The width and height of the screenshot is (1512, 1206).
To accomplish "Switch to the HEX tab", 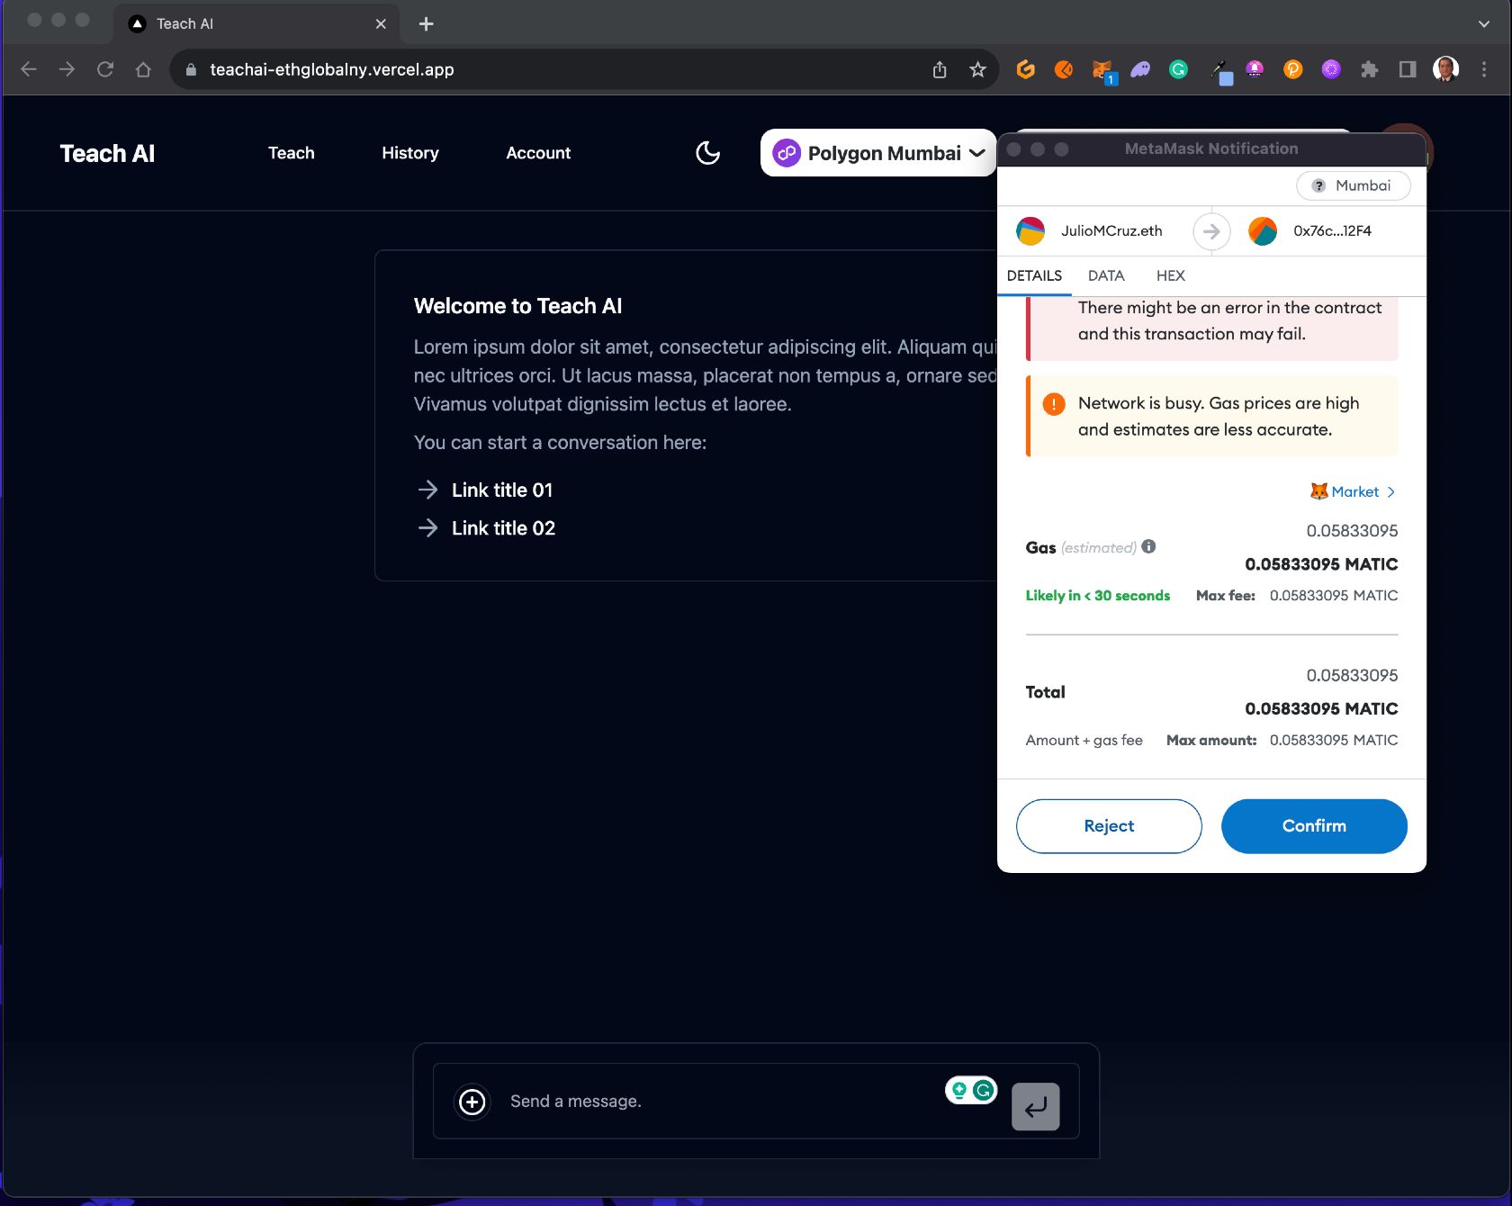I will (1170, 275).
